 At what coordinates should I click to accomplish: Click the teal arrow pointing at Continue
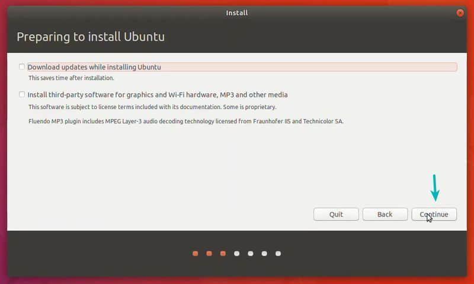click(435, 188)
